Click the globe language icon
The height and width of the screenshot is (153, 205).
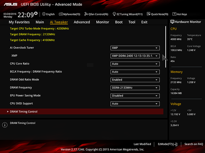click(x=44, y=14)
